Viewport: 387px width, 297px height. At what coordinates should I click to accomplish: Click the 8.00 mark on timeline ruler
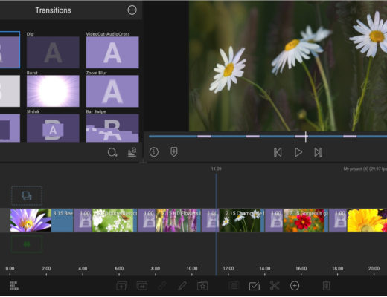(x=156, y=268)
